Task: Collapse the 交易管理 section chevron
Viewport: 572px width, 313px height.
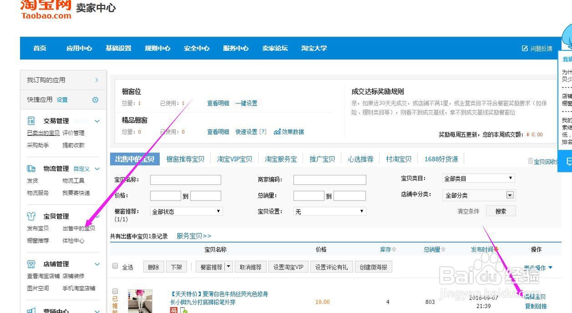Action: click(x=97, y=121)
